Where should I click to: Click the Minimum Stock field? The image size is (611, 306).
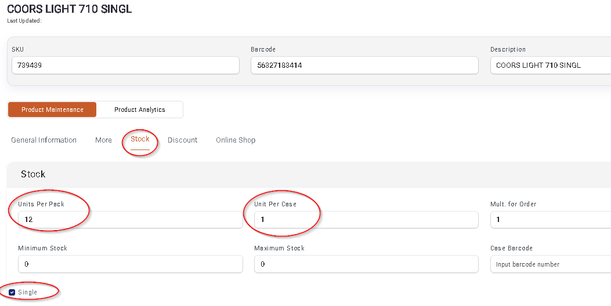[131, 264]
